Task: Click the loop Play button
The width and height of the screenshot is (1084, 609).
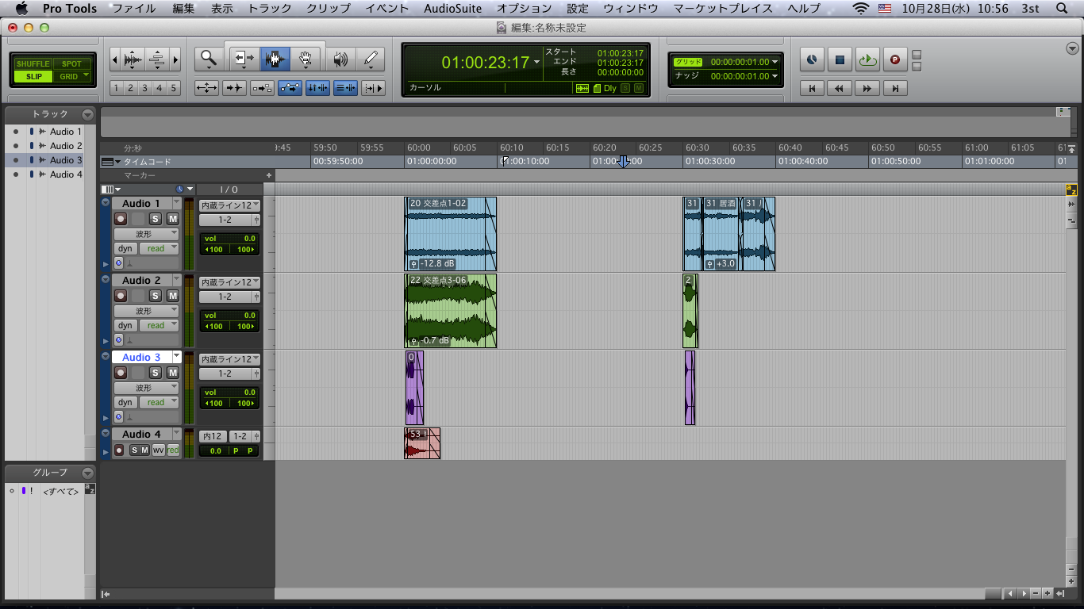Action: click(x=867, y=59)
